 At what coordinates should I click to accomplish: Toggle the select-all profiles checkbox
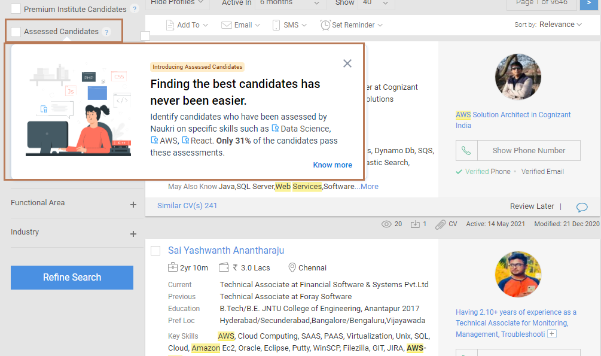pos(145,36)
